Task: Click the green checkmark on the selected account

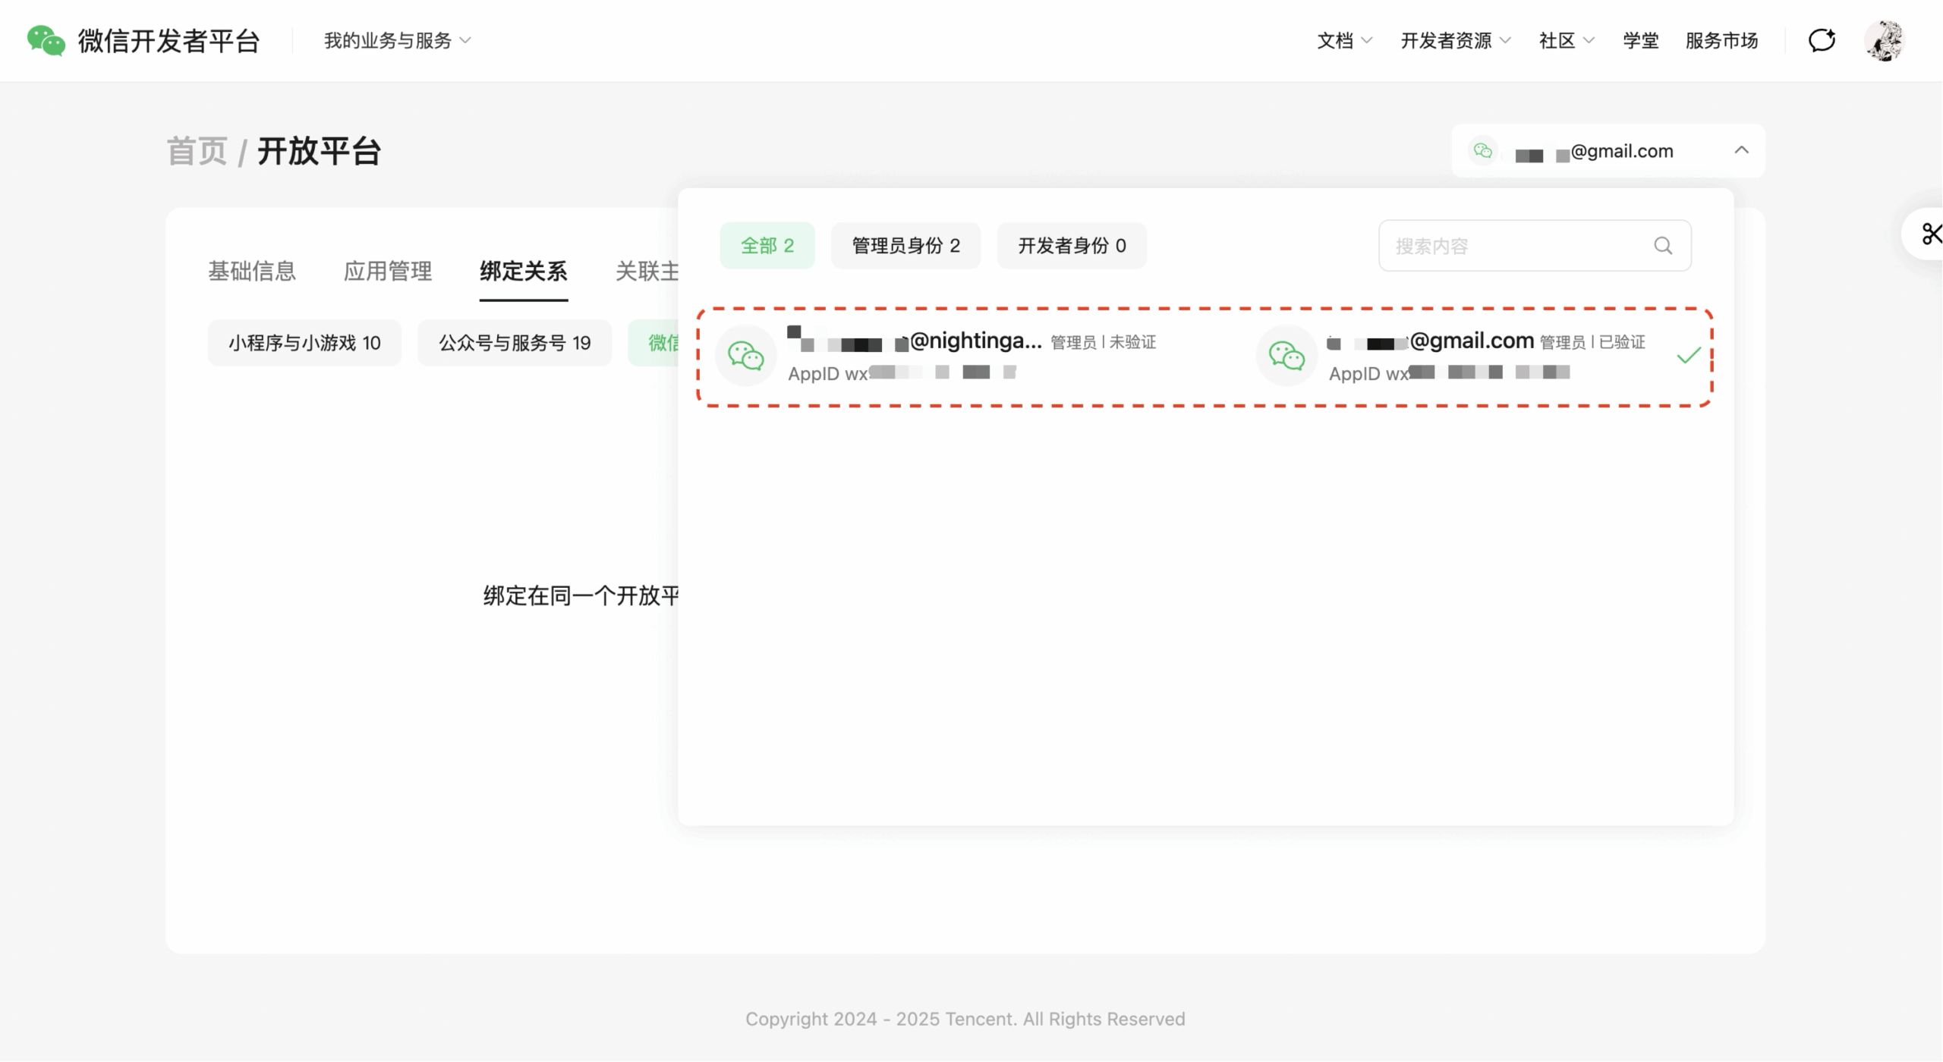Action: (x=1688, y=356)
